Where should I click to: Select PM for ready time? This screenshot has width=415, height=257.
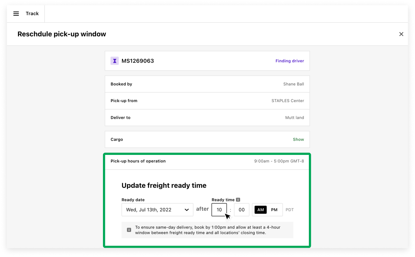pyautogui.click(x=274, y=210)
